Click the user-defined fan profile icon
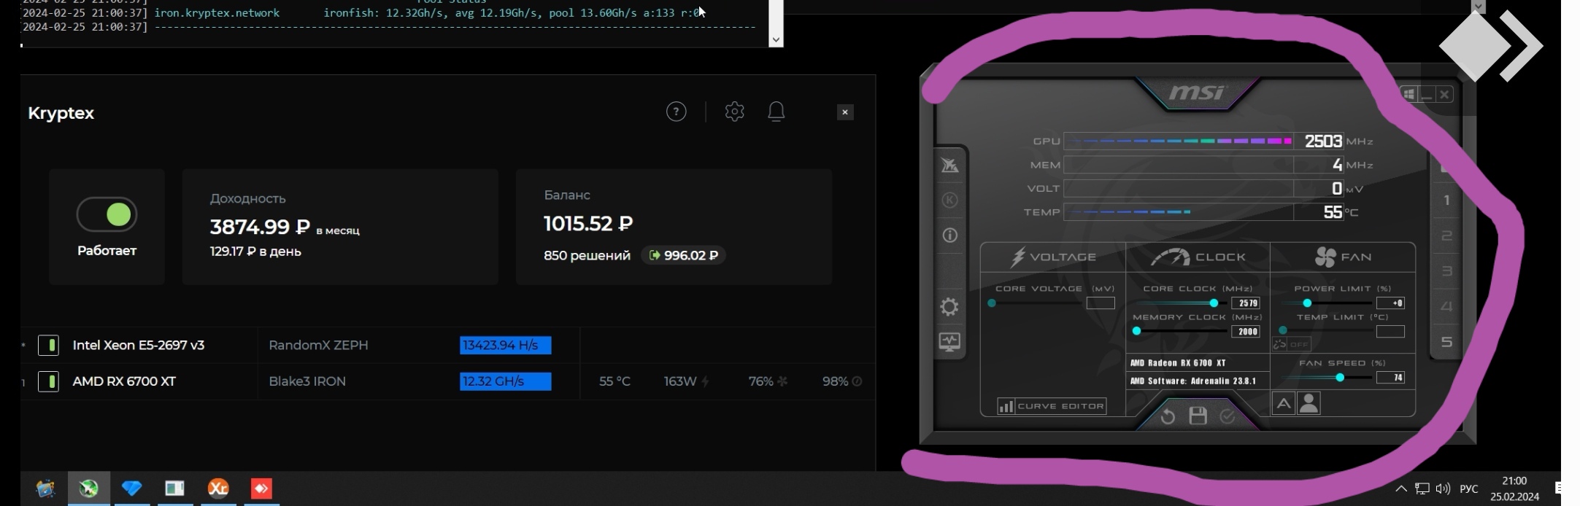Image resolution: width=1580 pixels, height=506 pixels. coord(1309,403)
